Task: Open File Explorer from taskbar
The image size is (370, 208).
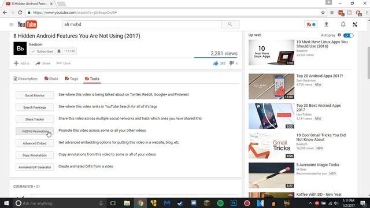Action: (x=127, y=203)
